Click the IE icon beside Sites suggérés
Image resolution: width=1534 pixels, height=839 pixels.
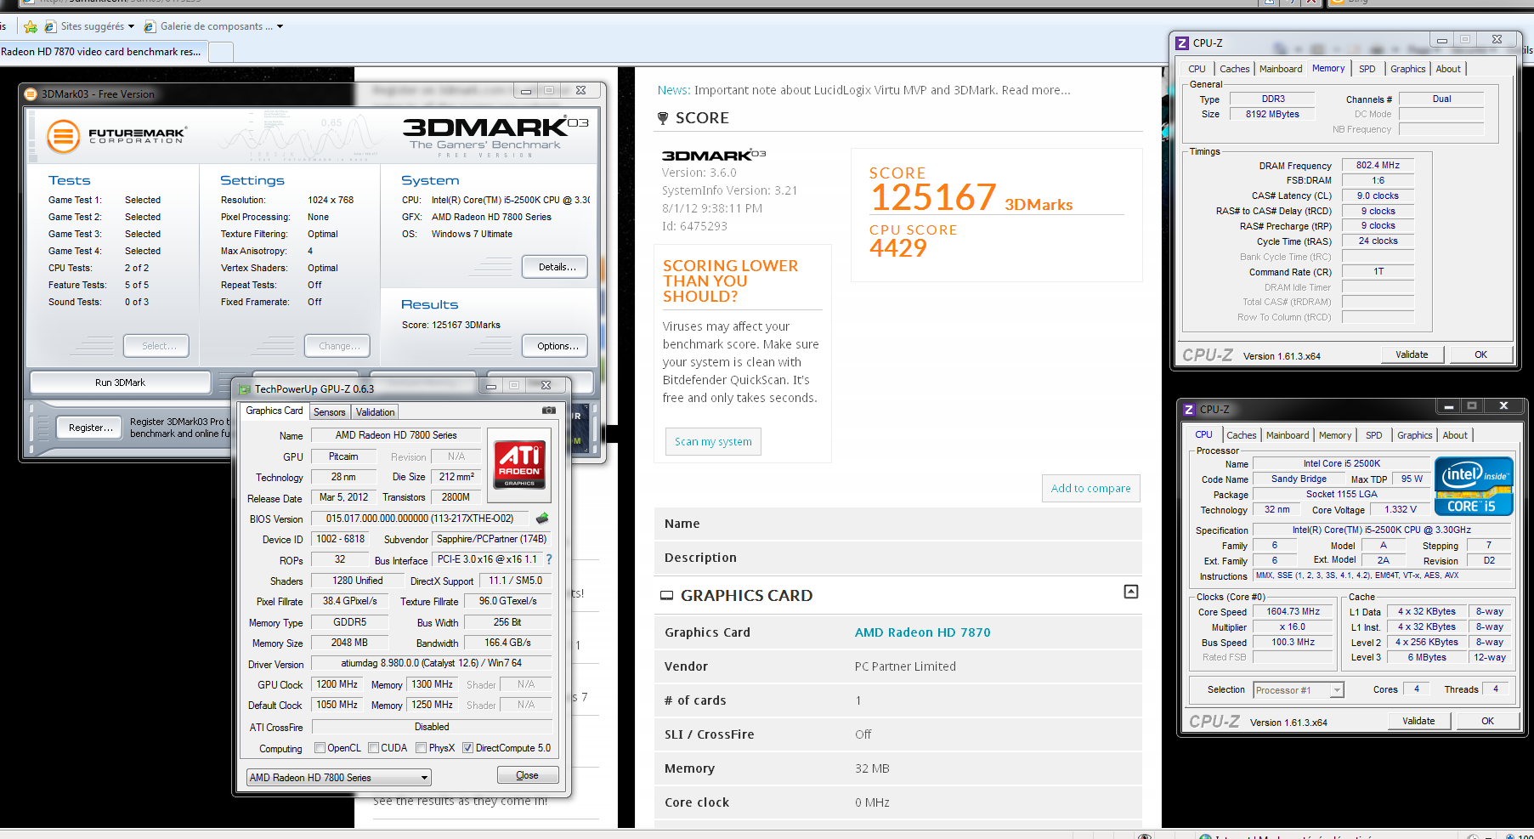(50, 26)
